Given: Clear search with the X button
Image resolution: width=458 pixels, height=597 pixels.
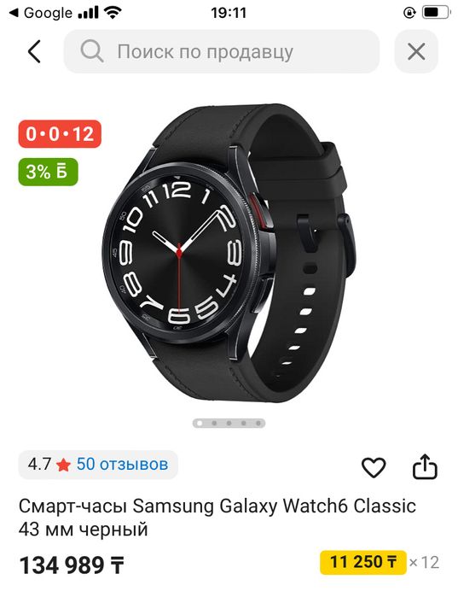Looking at the screenshot, I should tap(416, 51).
